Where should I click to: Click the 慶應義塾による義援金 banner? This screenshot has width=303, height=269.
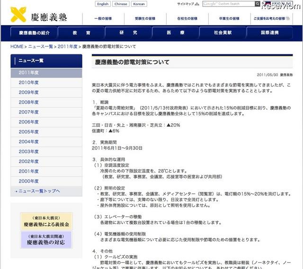point(46,221)
